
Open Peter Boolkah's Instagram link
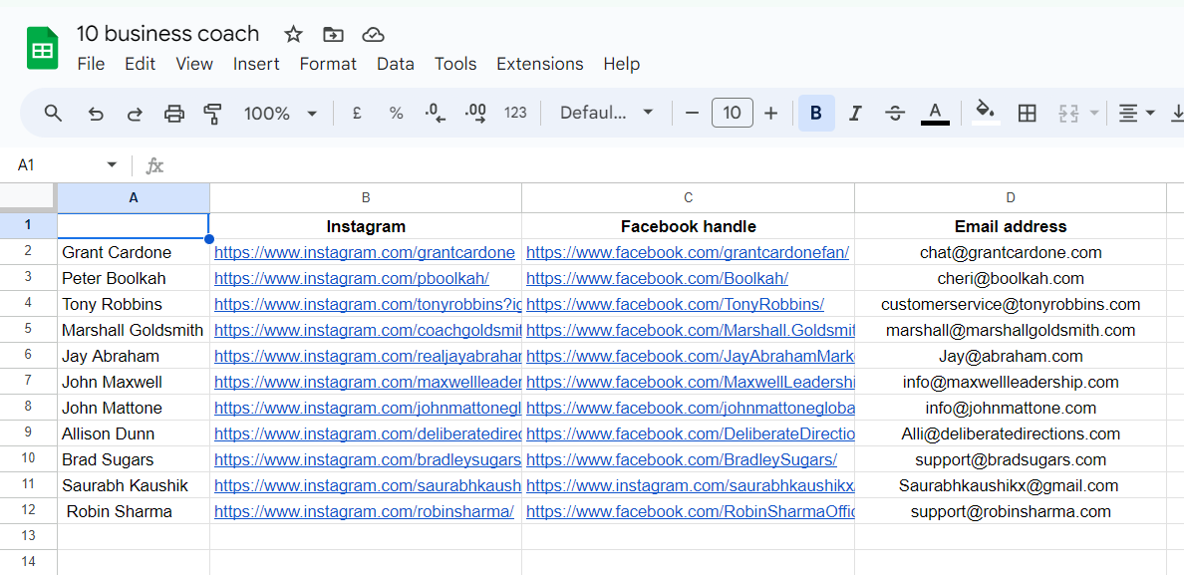click(x=352, y=278)
